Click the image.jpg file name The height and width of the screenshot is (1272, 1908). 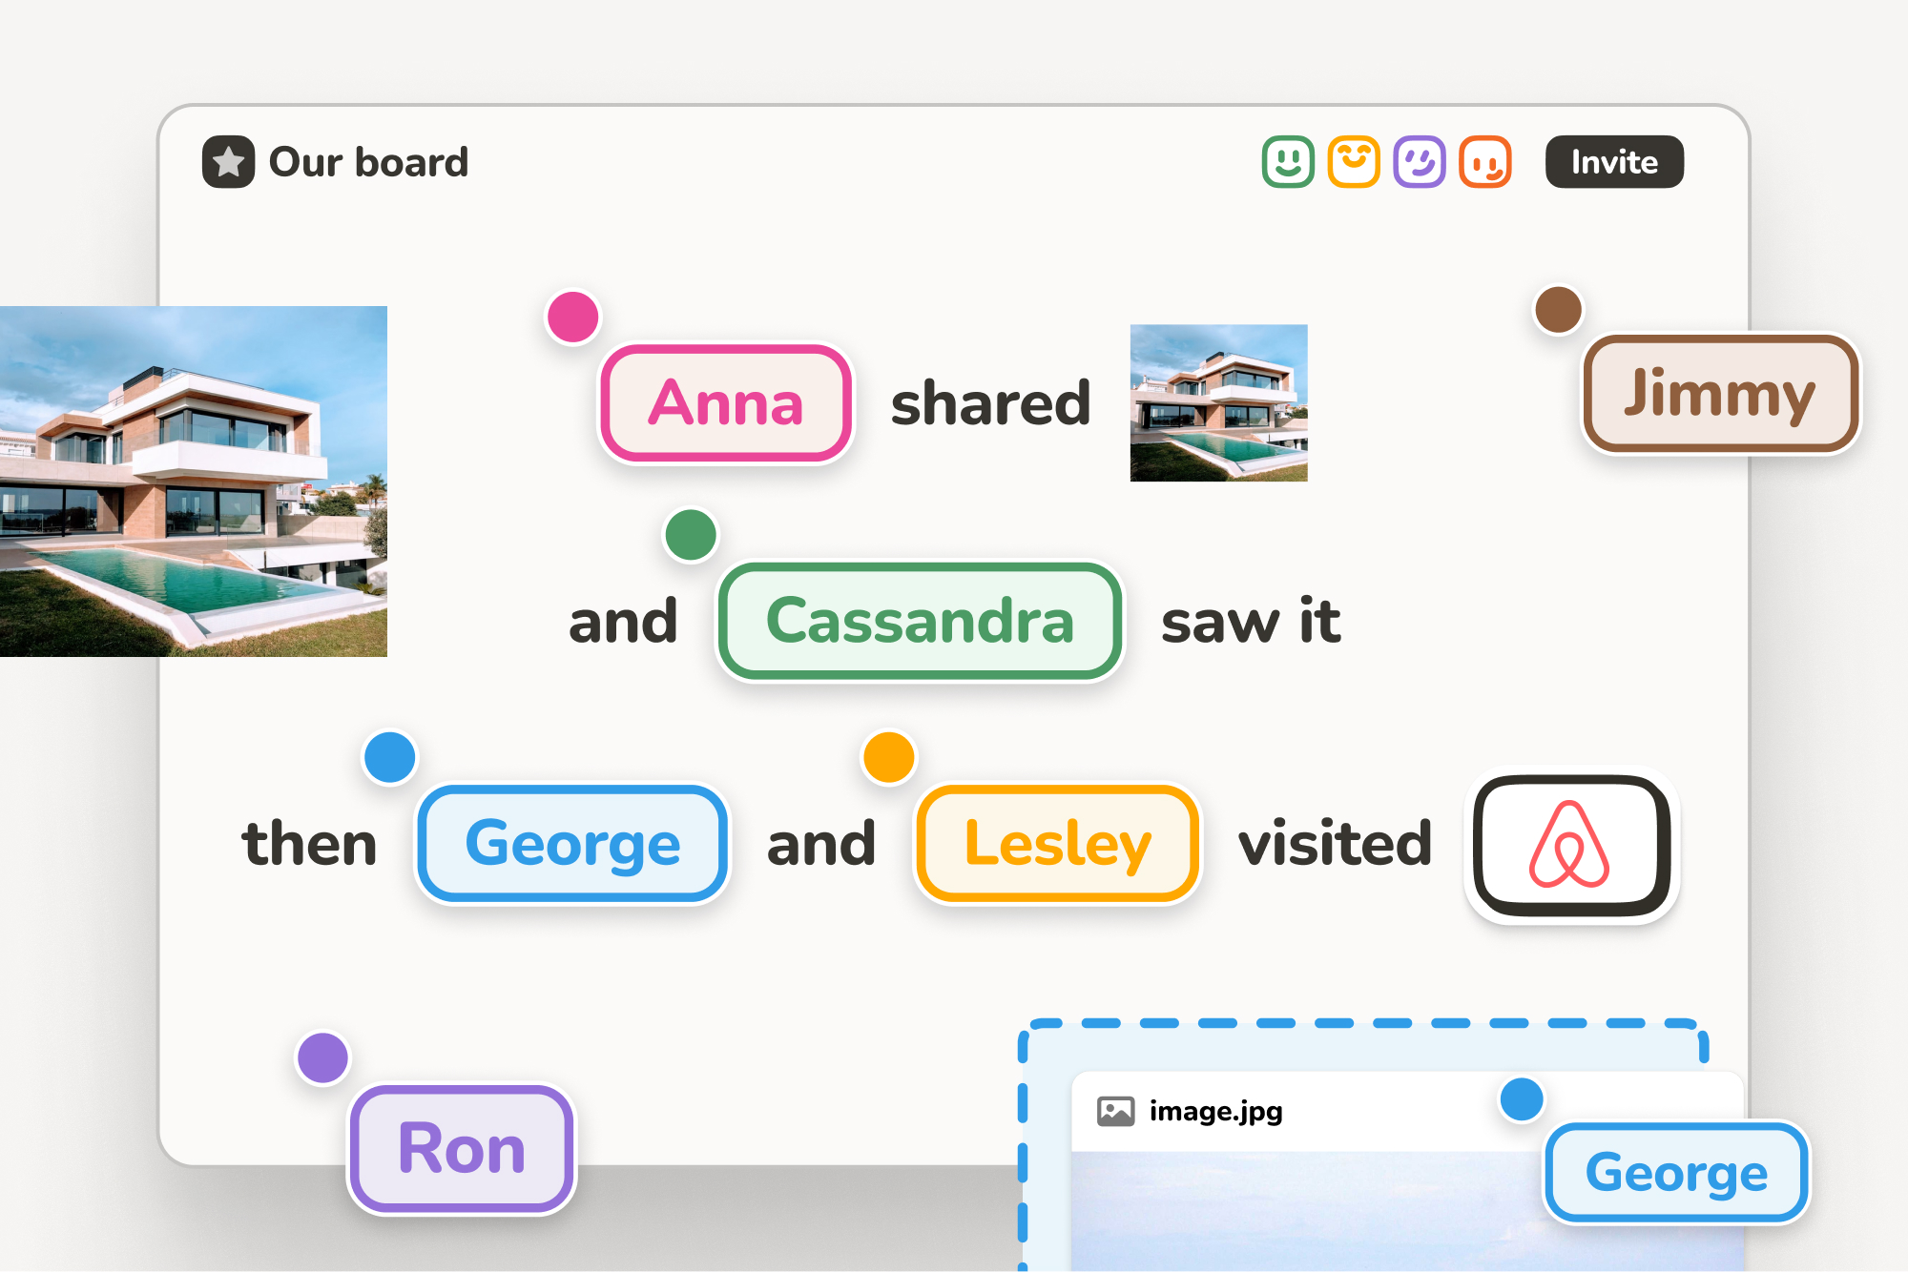coord(1215,1112)
